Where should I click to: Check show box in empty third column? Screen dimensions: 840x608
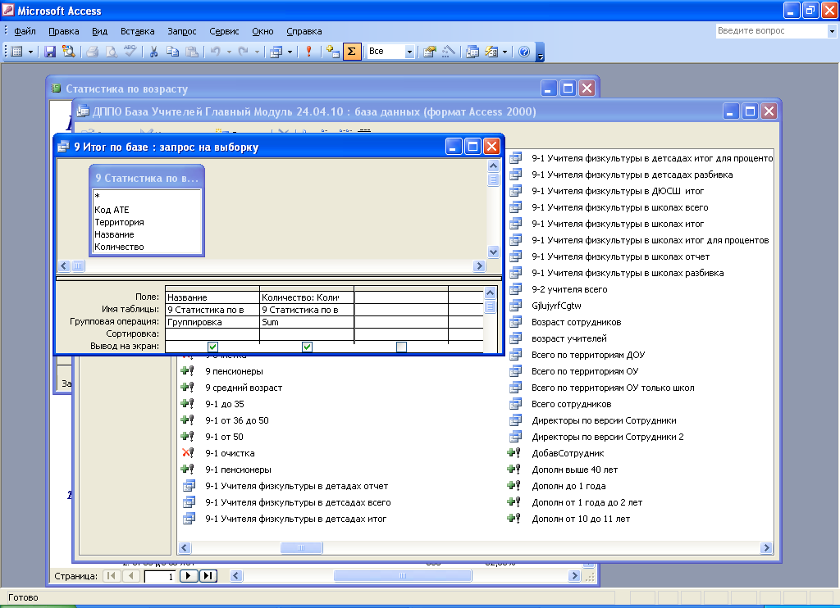pyautogui.click(x=401, y=347)
